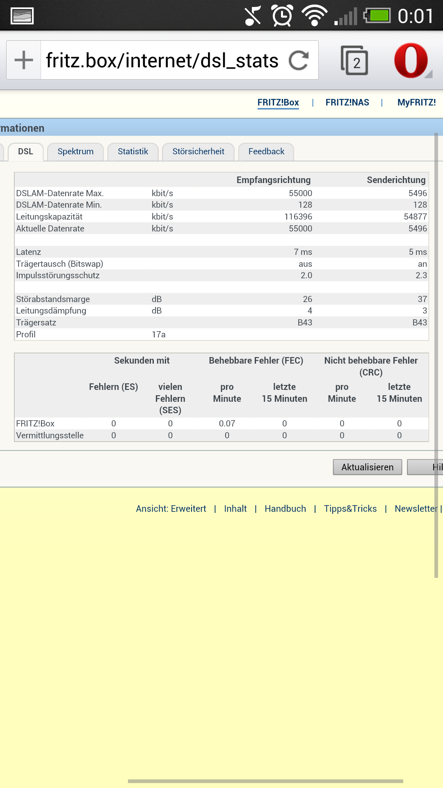Open the FRITZ!Box link in the header
Viewport: 443px width, 788px height.
[x=278, y=103]
